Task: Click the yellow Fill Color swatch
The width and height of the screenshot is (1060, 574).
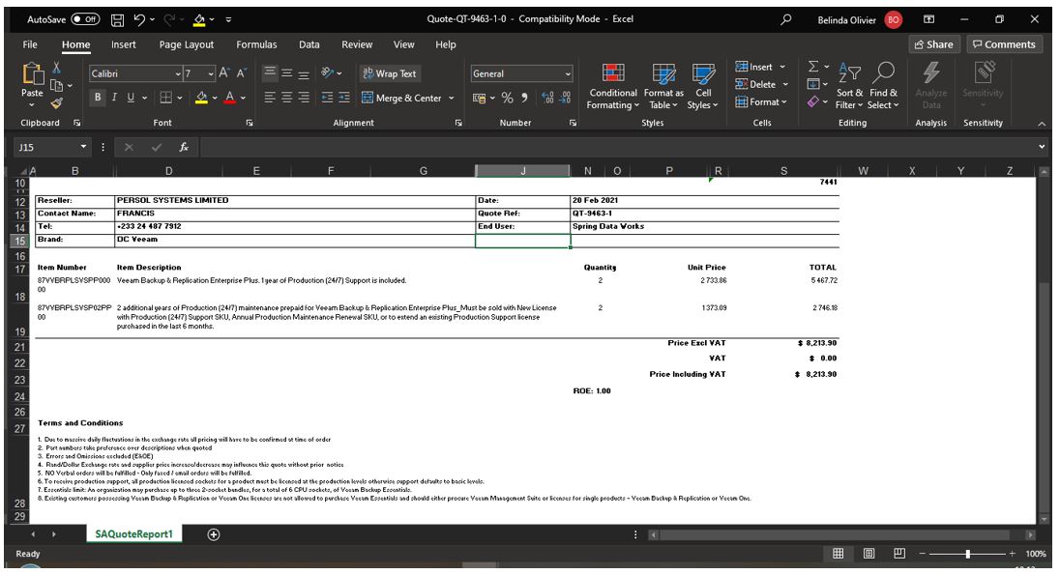Action: (202, 98)
